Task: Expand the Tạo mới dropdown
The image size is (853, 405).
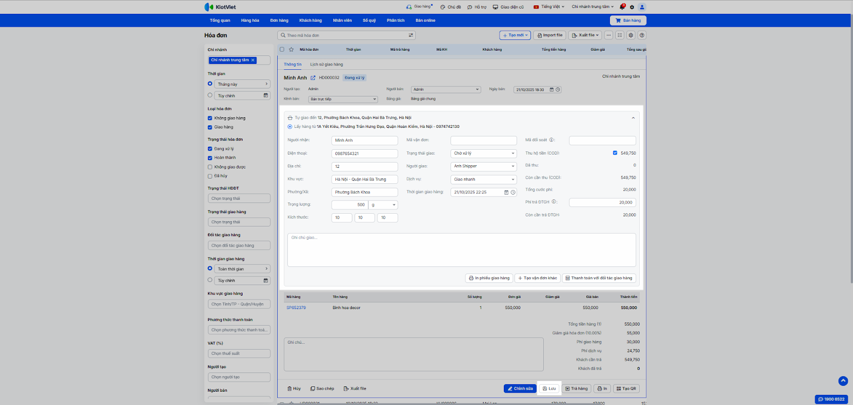Action: (x=515, y=35)
